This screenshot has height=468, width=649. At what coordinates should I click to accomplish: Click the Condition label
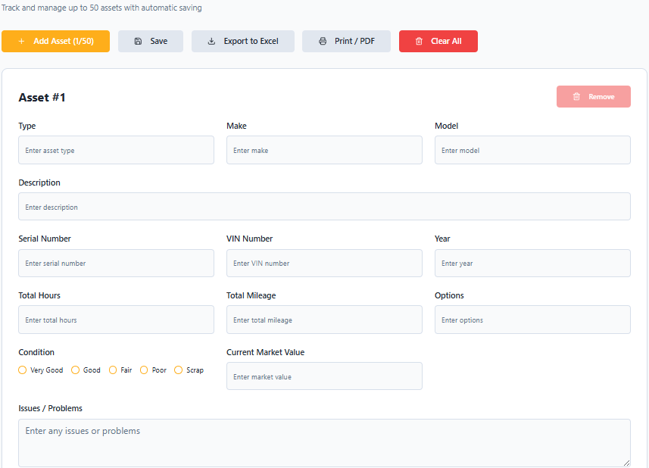click(36, 352)
